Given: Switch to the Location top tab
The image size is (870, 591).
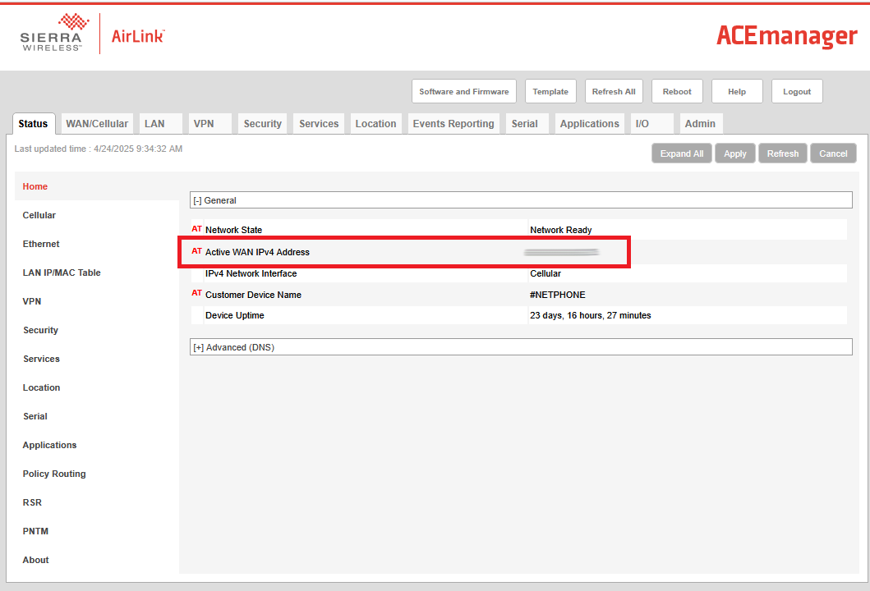Looking at the screenshot, I should click(375, 124).
